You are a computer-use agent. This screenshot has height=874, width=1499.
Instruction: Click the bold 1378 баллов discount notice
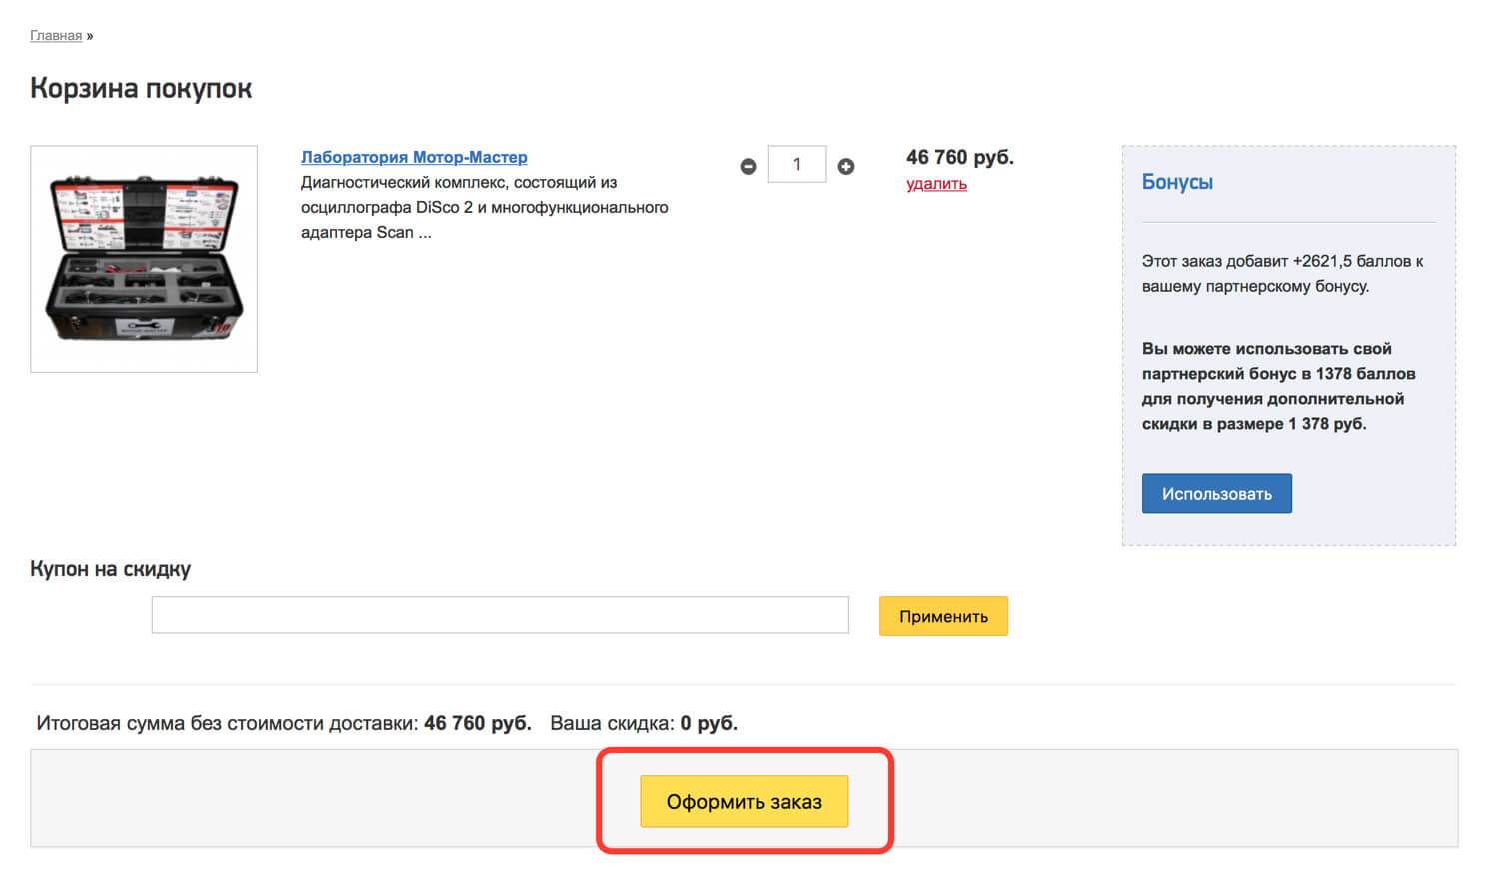(1278, 386)
